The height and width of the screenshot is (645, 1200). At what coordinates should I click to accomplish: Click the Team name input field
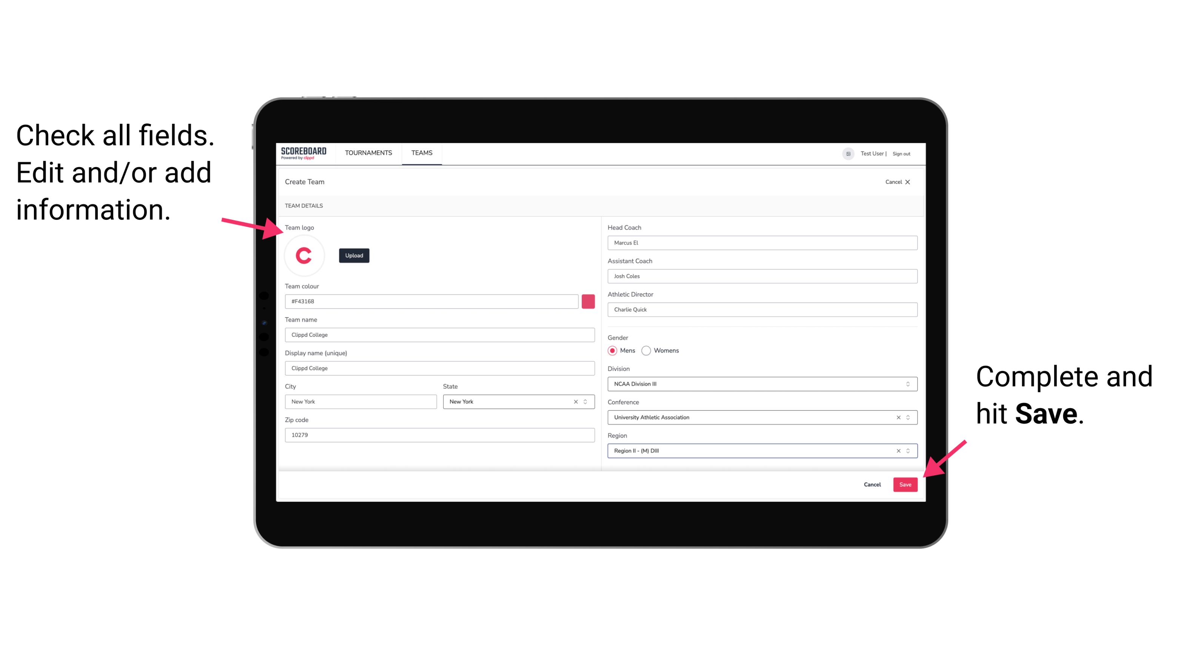coord(440,335)
